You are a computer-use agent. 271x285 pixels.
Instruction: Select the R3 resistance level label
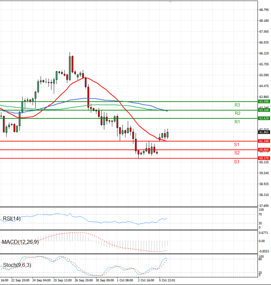tap(237, 105)
